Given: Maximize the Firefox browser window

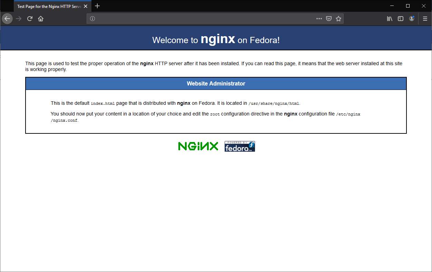Looking at the screenshot, I should (408, 6).
